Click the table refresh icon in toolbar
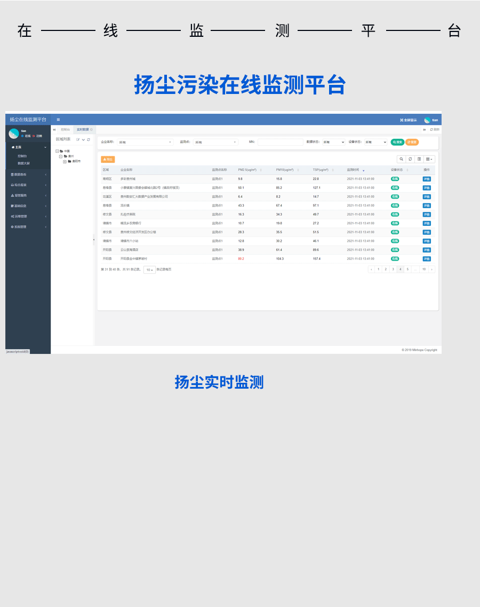 coord(410,159)
